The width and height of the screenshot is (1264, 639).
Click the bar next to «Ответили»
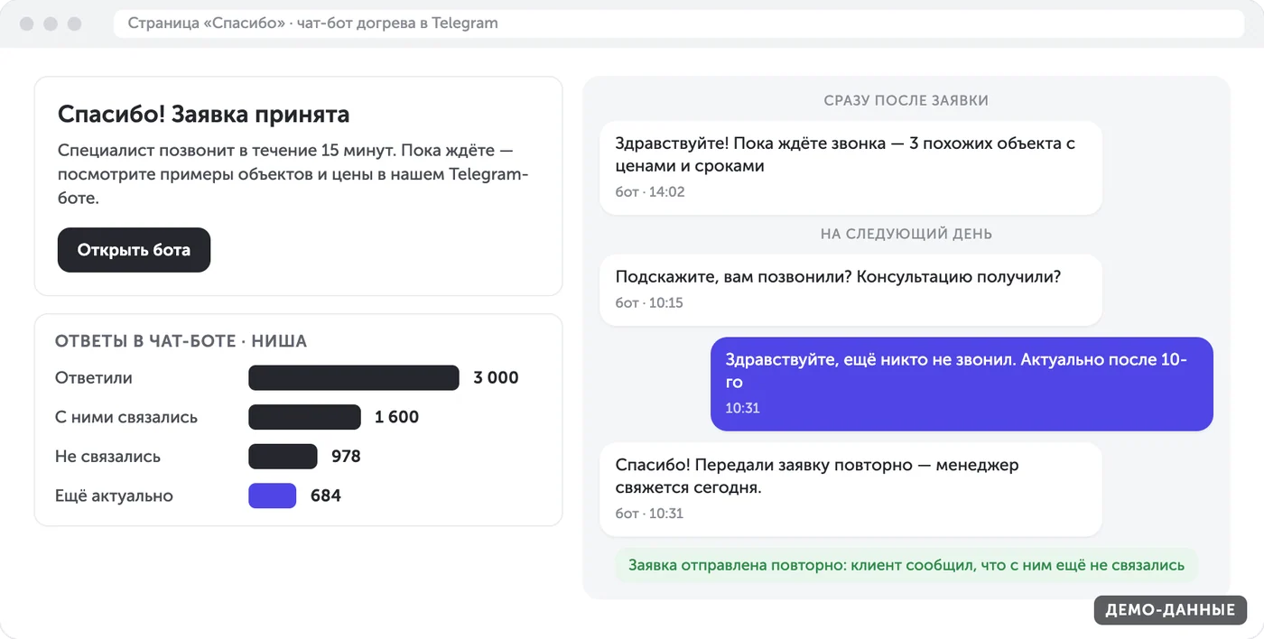[x=354, y=377]
